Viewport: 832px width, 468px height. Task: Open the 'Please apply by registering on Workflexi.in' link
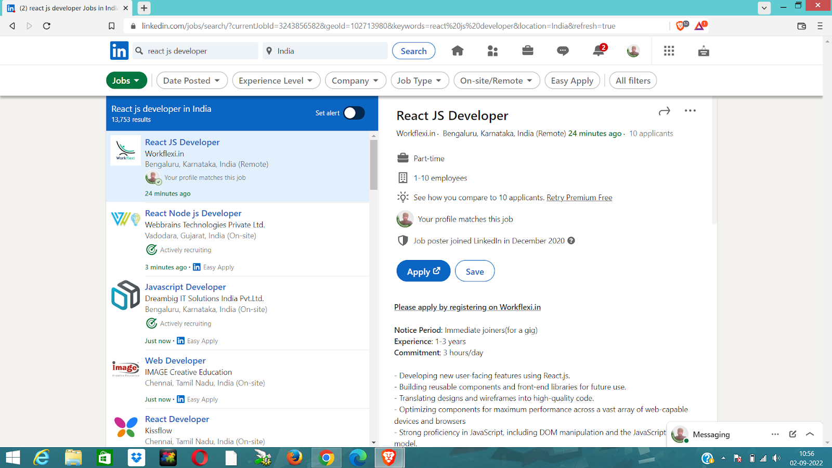pos(467,307)
